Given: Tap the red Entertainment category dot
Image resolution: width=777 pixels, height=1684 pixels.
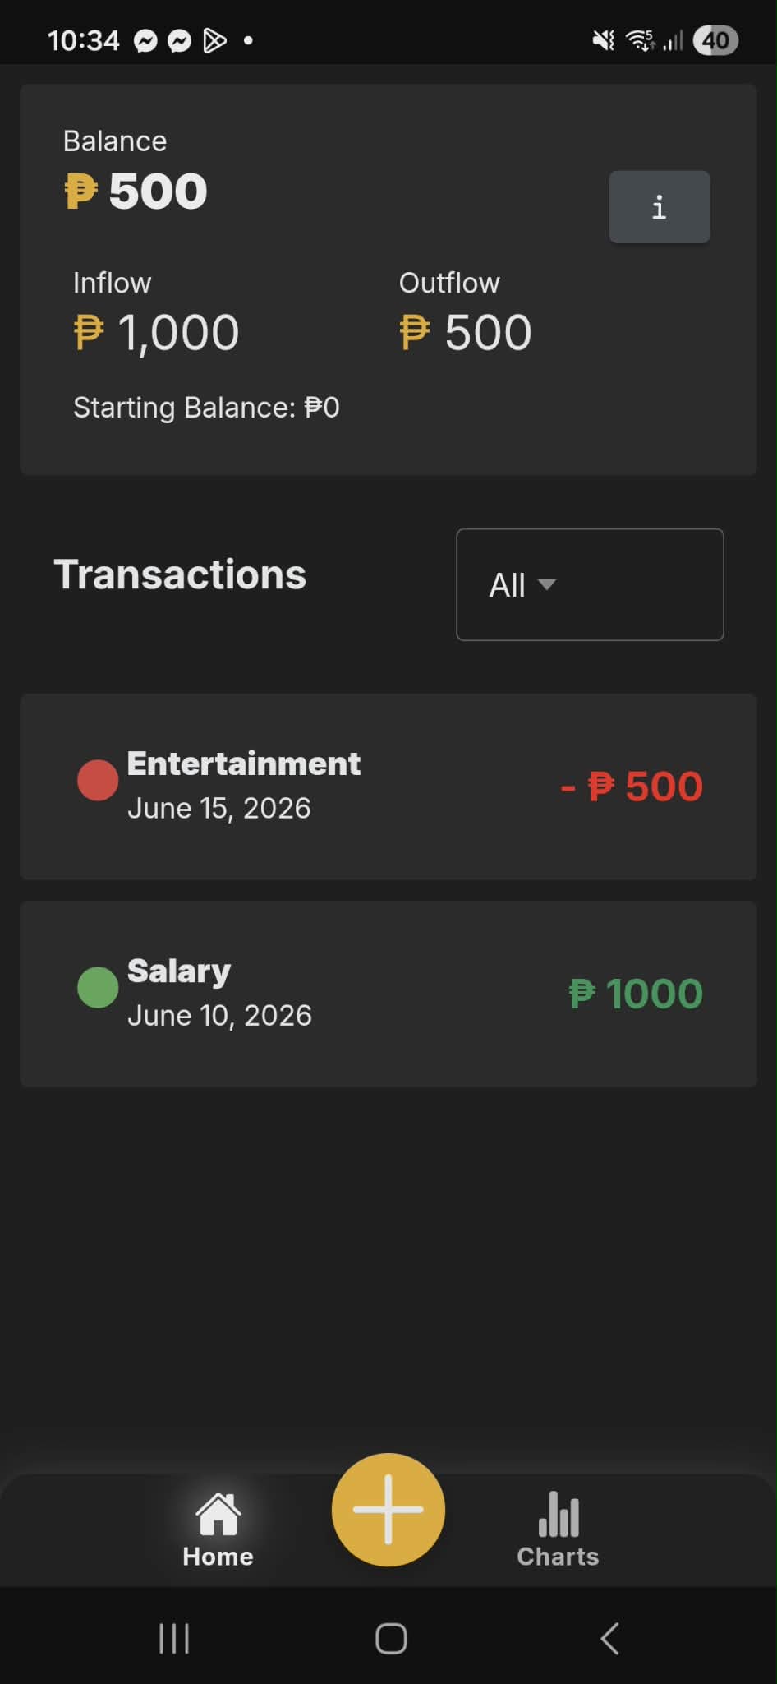Looking at the screenshot, I should 98,780.
